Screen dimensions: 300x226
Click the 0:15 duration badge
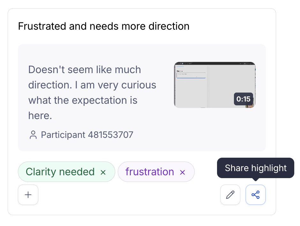[x=243, y=99]
